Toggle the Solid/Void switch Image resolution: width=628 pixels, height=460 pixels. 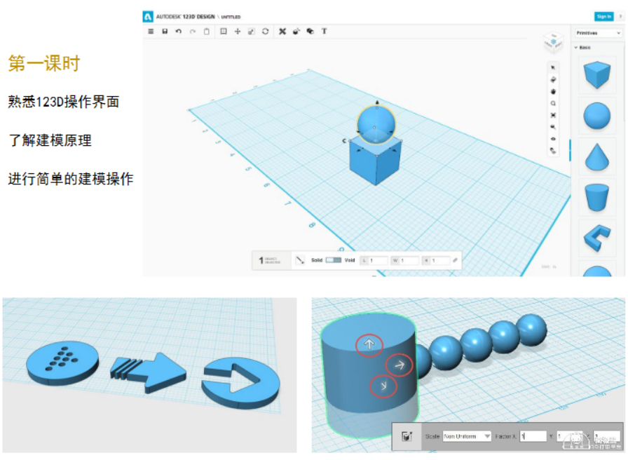[334, 260]
